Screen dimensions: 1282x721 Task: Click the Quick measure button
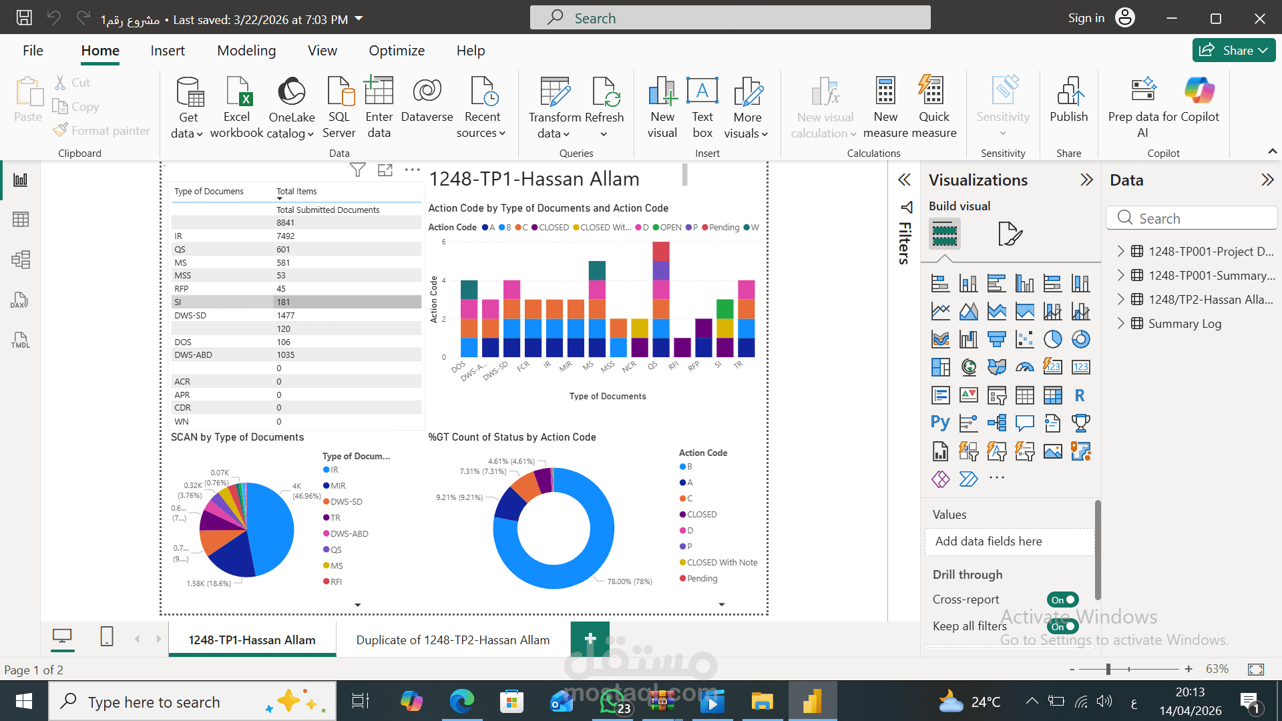point(933,107)
